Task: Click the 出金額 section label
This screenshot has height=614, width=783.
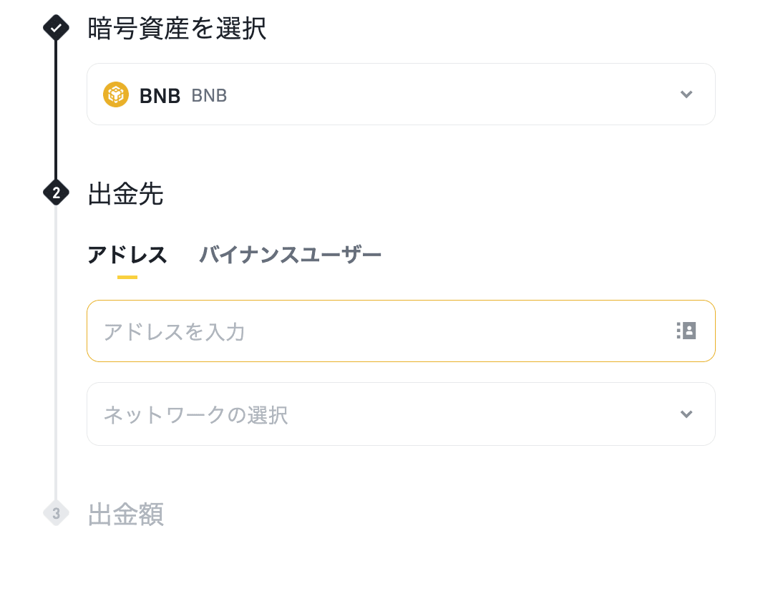Action: (126, 514)
